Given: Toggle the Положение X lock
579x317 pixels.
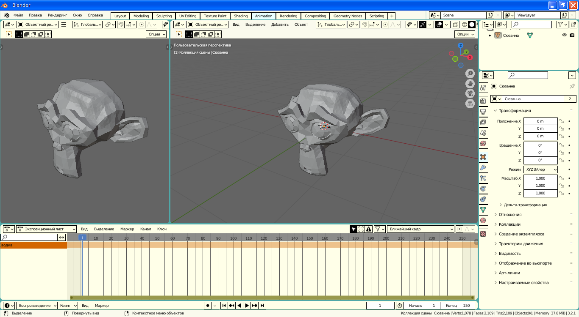Looking at the screenshot, I should click(x=562, y=121).
